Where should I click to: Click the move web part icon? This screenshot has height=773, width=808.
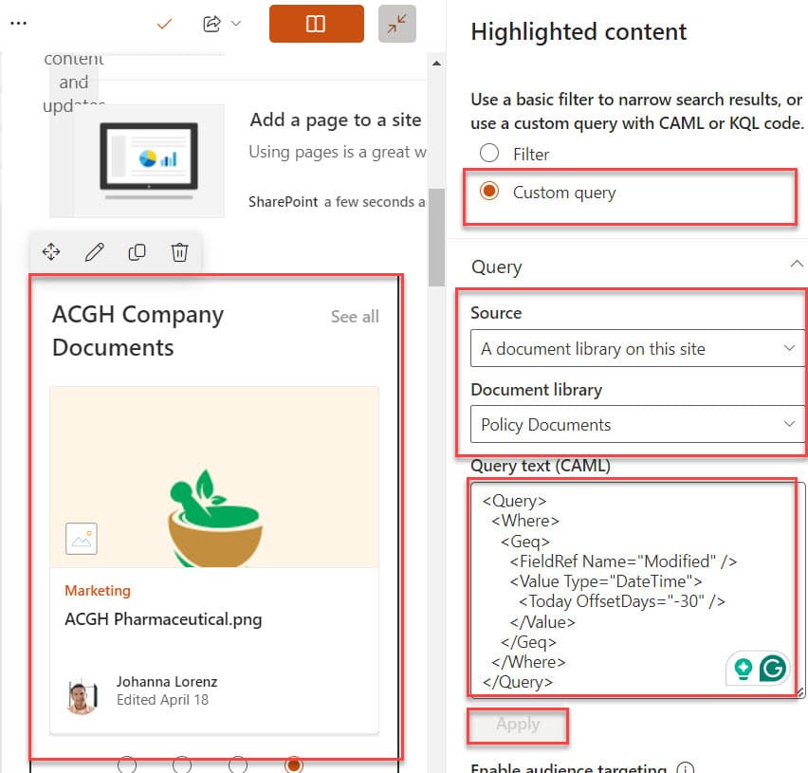click(51, 252)
